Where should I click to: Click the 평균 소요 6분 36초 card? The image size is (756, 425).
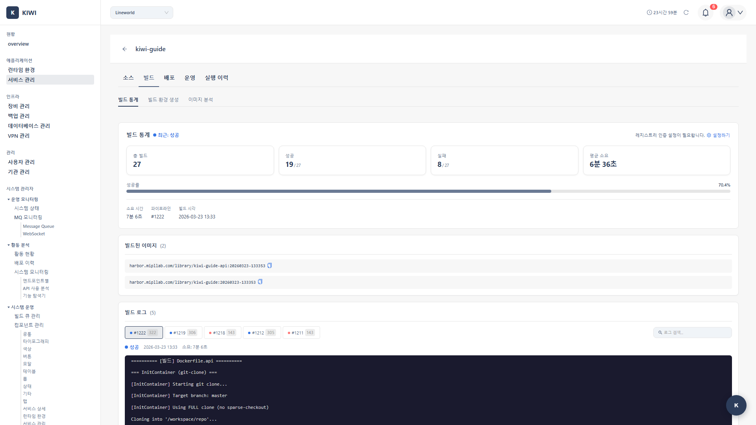coord(657,161)
